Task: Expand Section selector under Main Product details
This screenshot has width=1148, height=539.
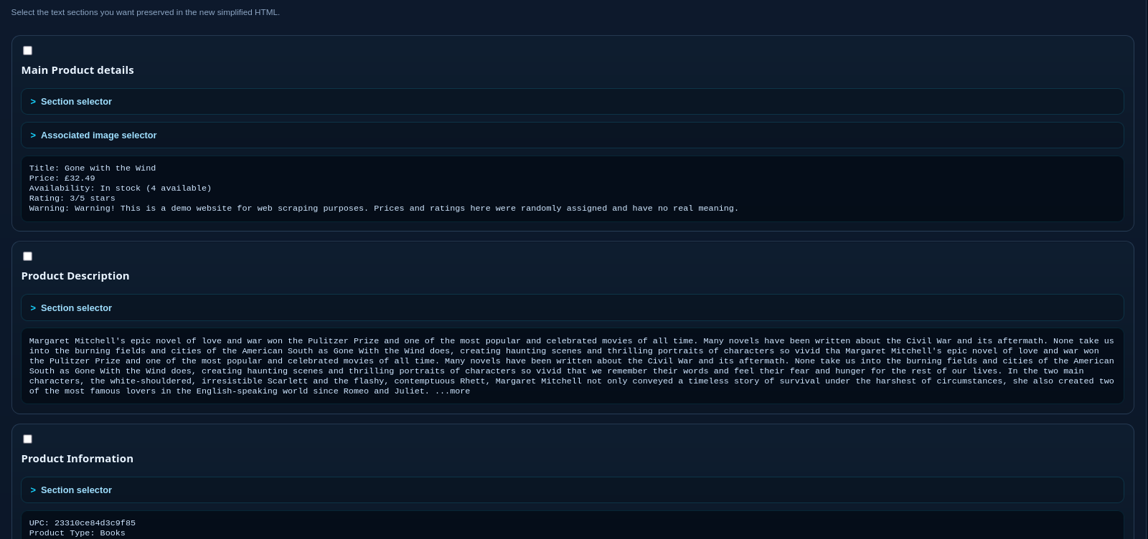Action: click(573, 102)
